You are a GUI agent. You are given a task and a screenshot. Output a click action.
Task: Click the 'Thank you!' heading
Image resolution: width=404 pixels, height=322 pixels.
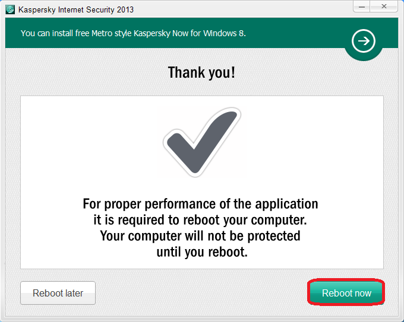pyautogui.click(x=201, y=72)
